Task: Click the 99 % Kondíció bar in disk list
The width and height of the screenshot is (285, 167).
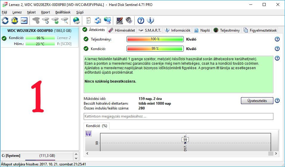Action: [x=40, y=38]
